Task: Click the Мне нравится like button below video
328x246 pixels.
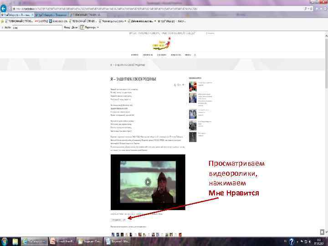Action: coord(116,220)
